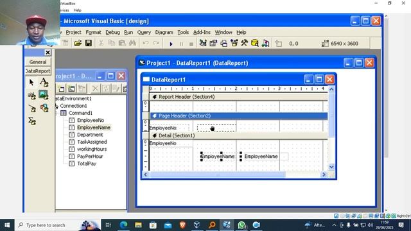Click the Delete X icon in Data Environment toolbar

(96, 89)
